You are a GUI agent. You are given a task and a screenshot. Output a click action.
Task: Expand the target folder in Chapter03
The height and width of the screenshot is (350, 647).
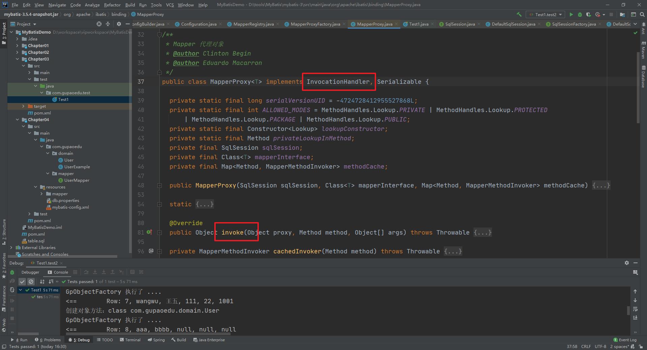(x=23, y=106)
